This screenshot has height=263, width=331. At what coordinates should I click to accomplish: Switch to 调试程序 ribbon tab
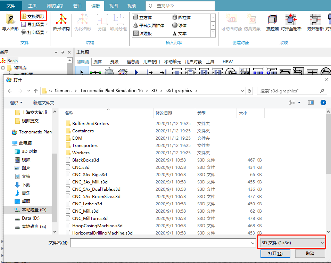point(55,6)
